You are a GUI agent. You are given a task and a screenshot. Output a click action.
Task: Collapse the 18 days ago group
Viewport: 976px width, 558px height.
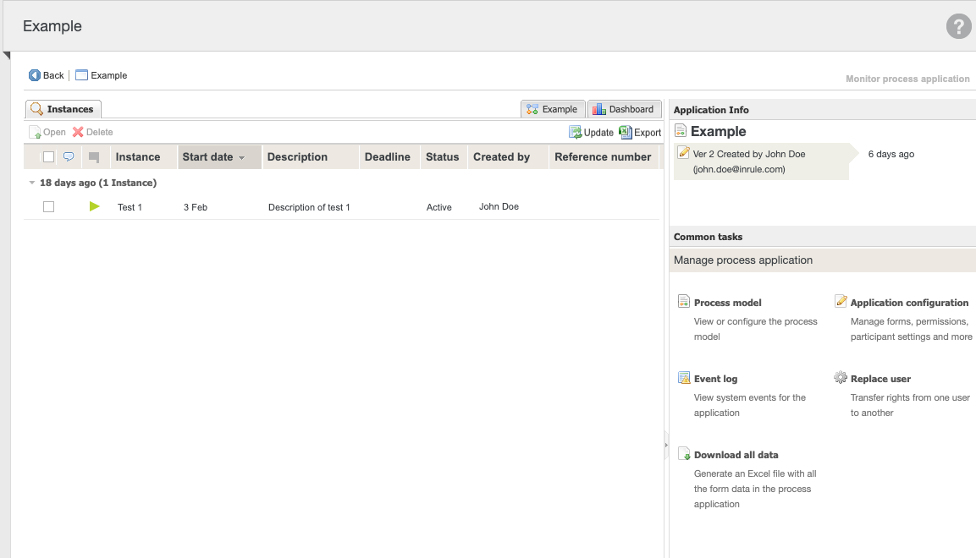coord(32,183)
